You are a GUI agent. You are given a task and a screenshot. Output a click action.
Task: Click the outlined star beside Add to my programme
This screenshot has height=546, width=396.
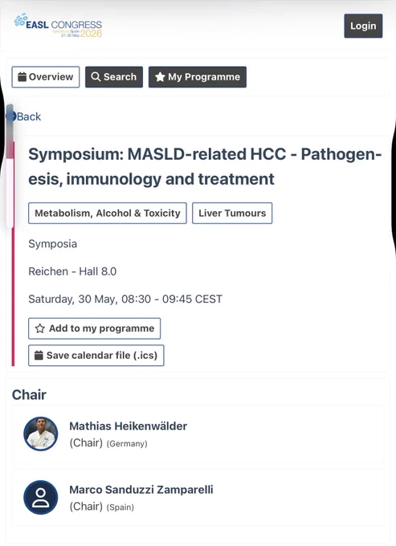[x=40, y=328]
